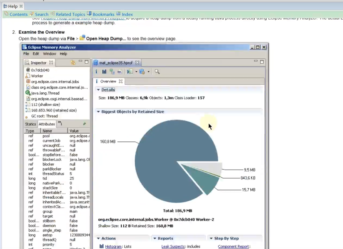The image size is (343, 249).
Task: Click the pin icon beside the Attributes tab
Action: [85, 124]
